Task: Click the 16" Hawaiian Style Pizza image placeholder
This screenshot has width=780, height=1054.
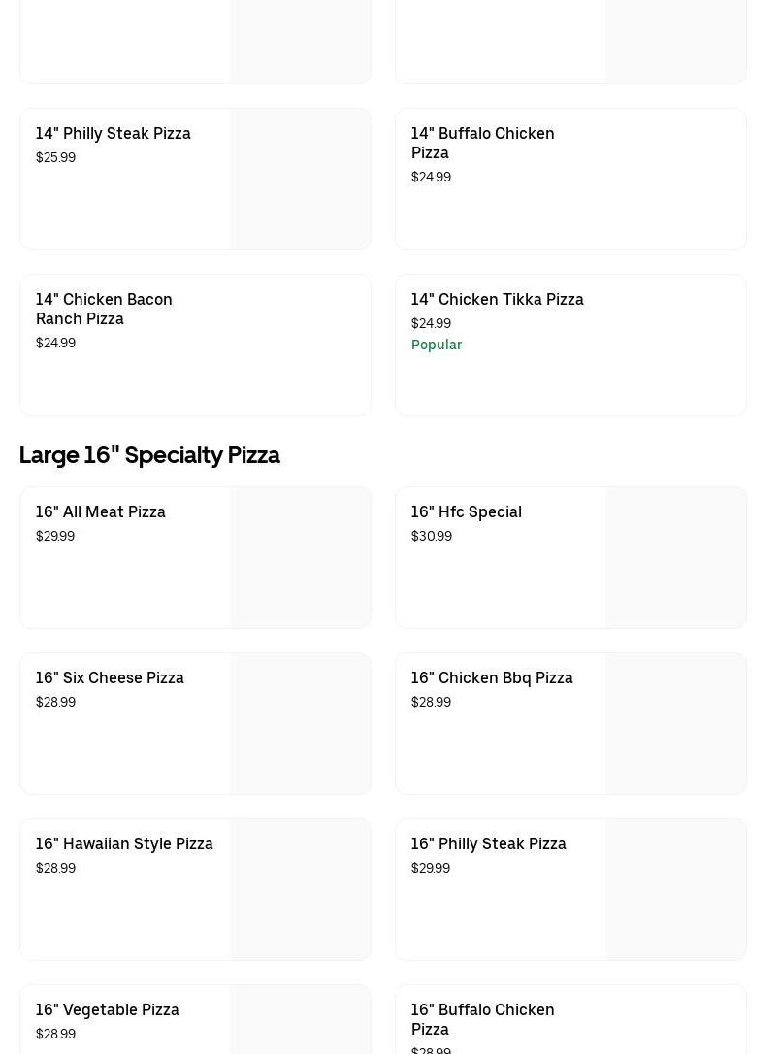Action: pyautogui.click(x=300, y=890)
